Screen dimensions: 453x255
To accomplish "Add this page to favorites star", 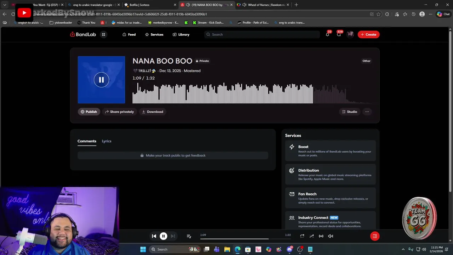I will [x=378, y=14].
